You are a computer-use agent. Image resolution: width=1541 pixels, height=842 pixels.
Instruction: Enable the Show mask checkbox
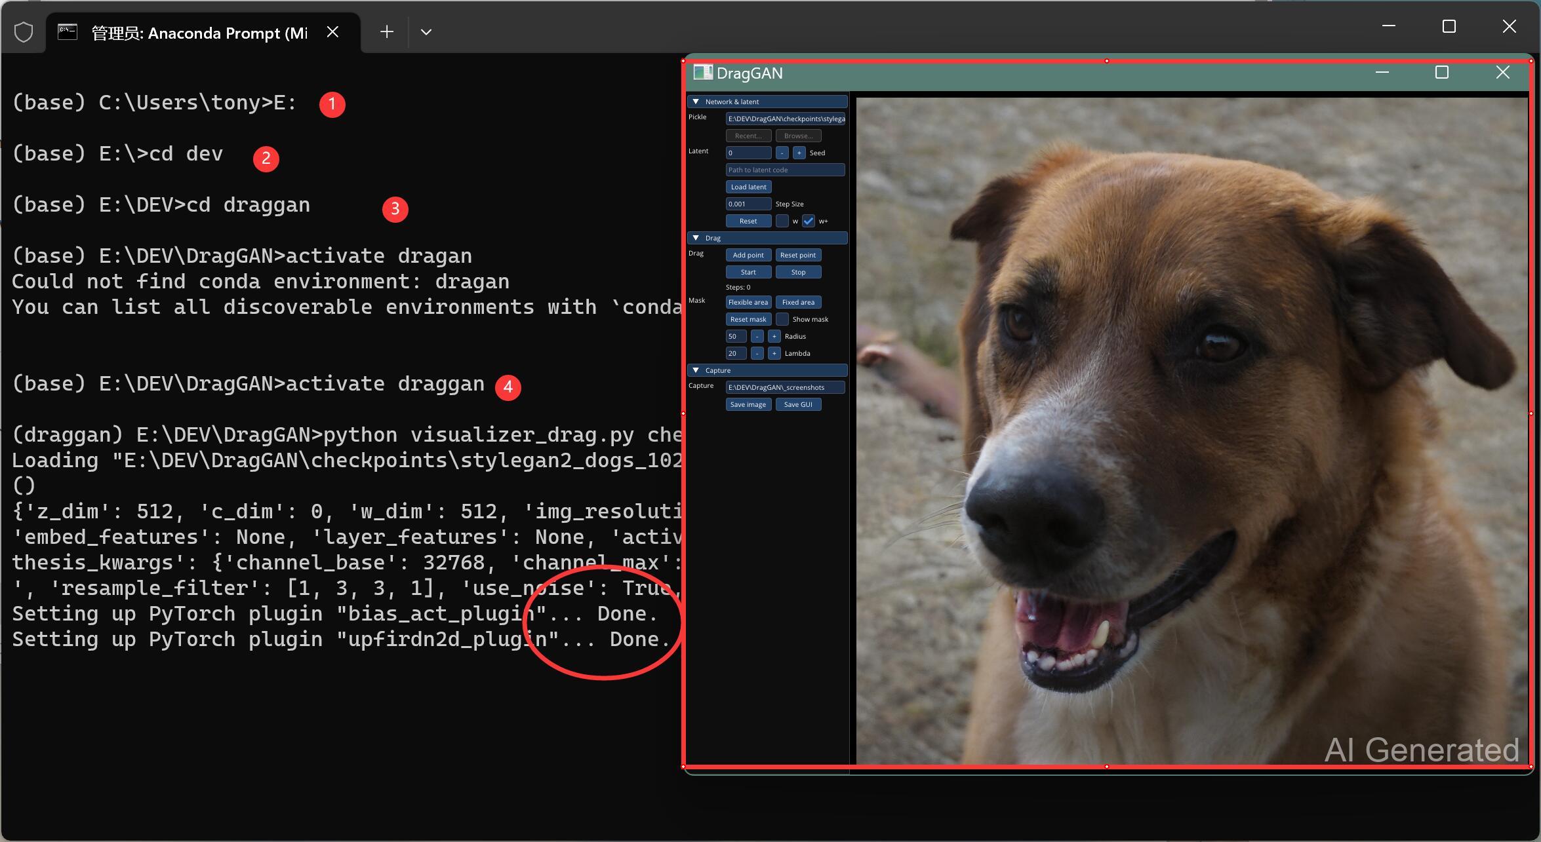[x=782, y=319]
